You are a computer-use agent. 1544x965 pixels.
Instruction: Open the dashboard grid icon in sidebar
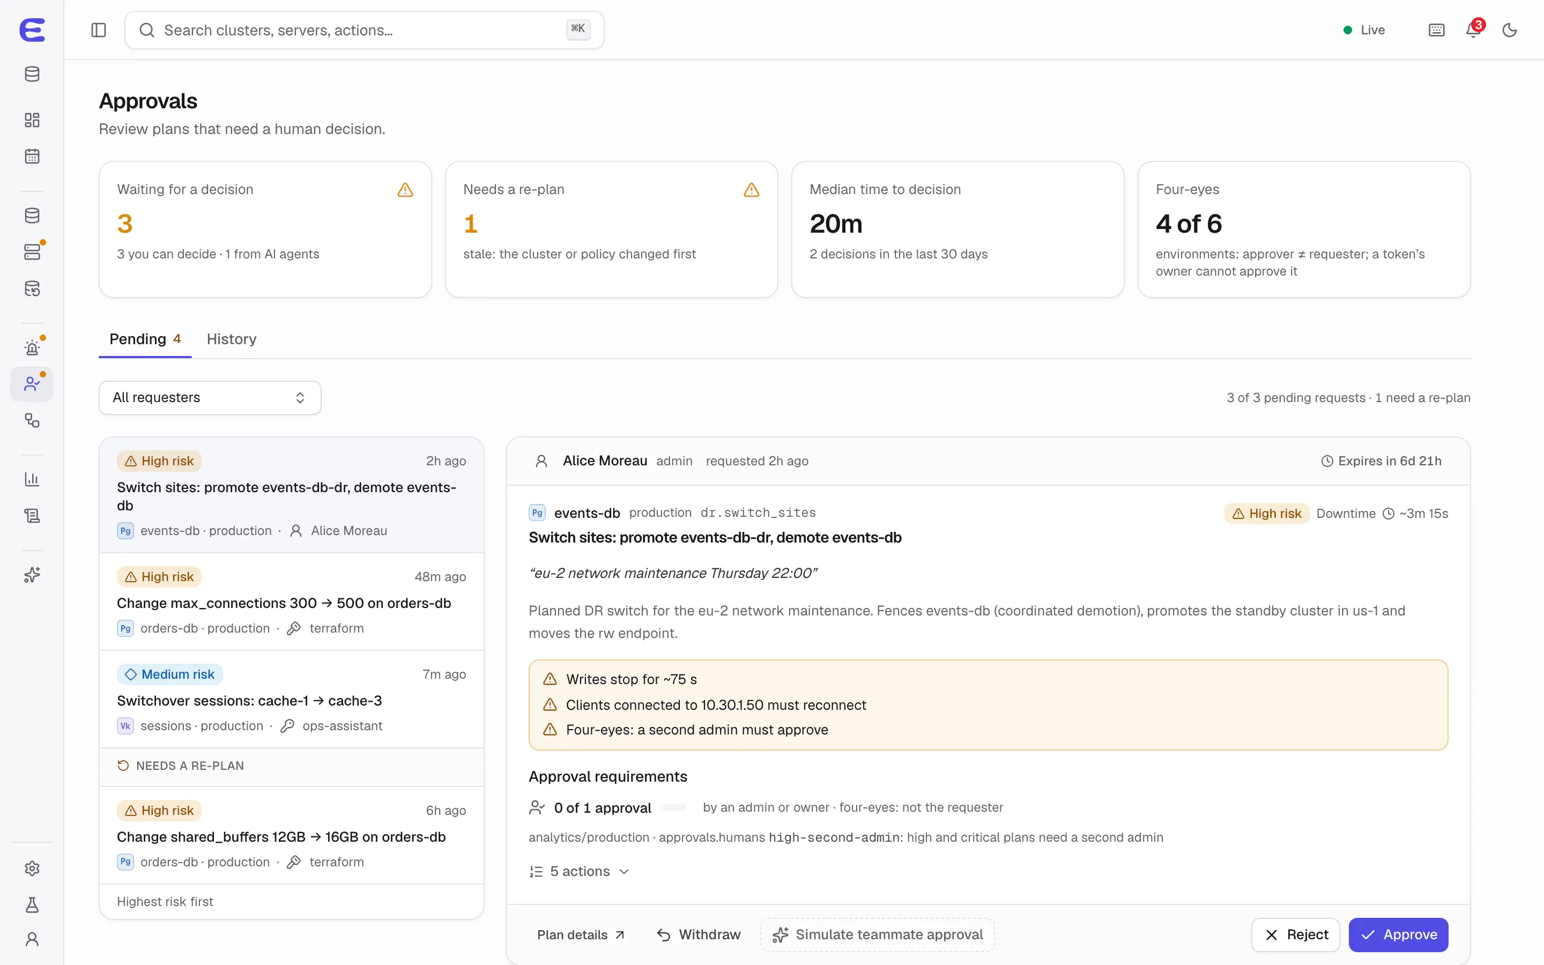point(32,120)
